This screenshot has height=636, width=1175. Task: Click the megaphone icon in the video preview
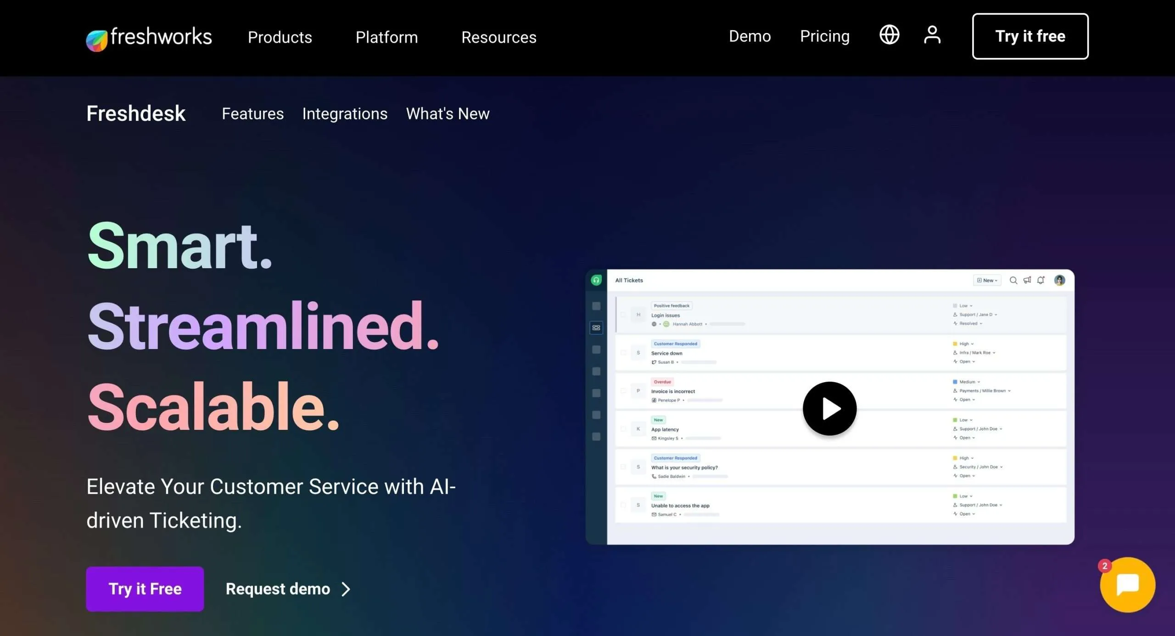(1027, 280)
